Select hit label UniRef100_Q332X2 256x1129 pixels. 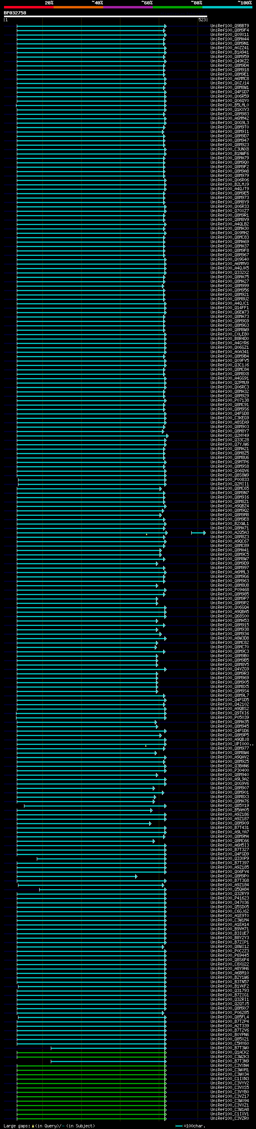coord(230,273)
